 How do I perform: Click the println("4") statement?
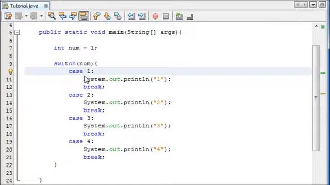pos(127,149)
